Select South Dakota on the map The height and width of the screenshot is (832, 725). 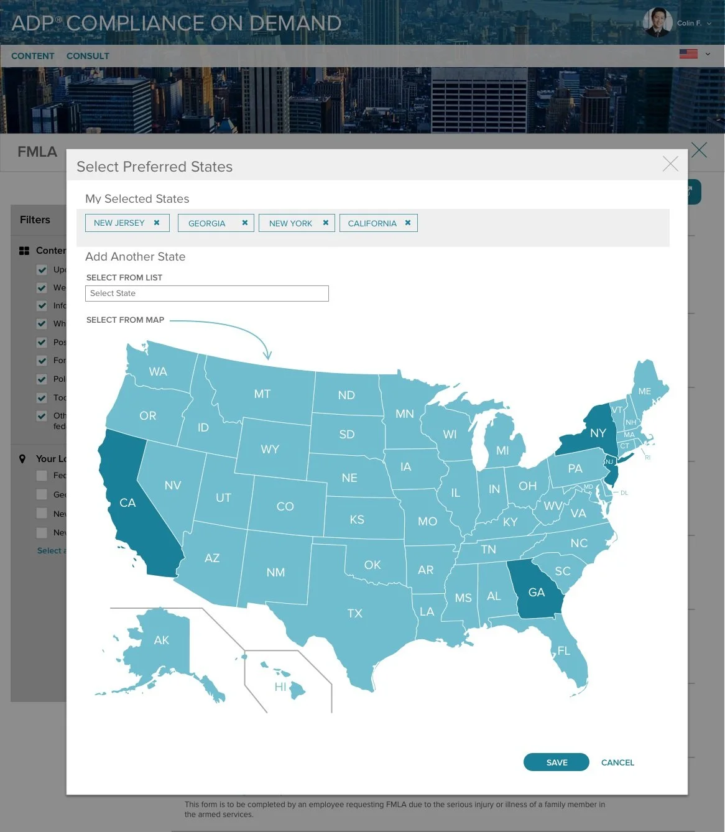click(x=347, y=434)
